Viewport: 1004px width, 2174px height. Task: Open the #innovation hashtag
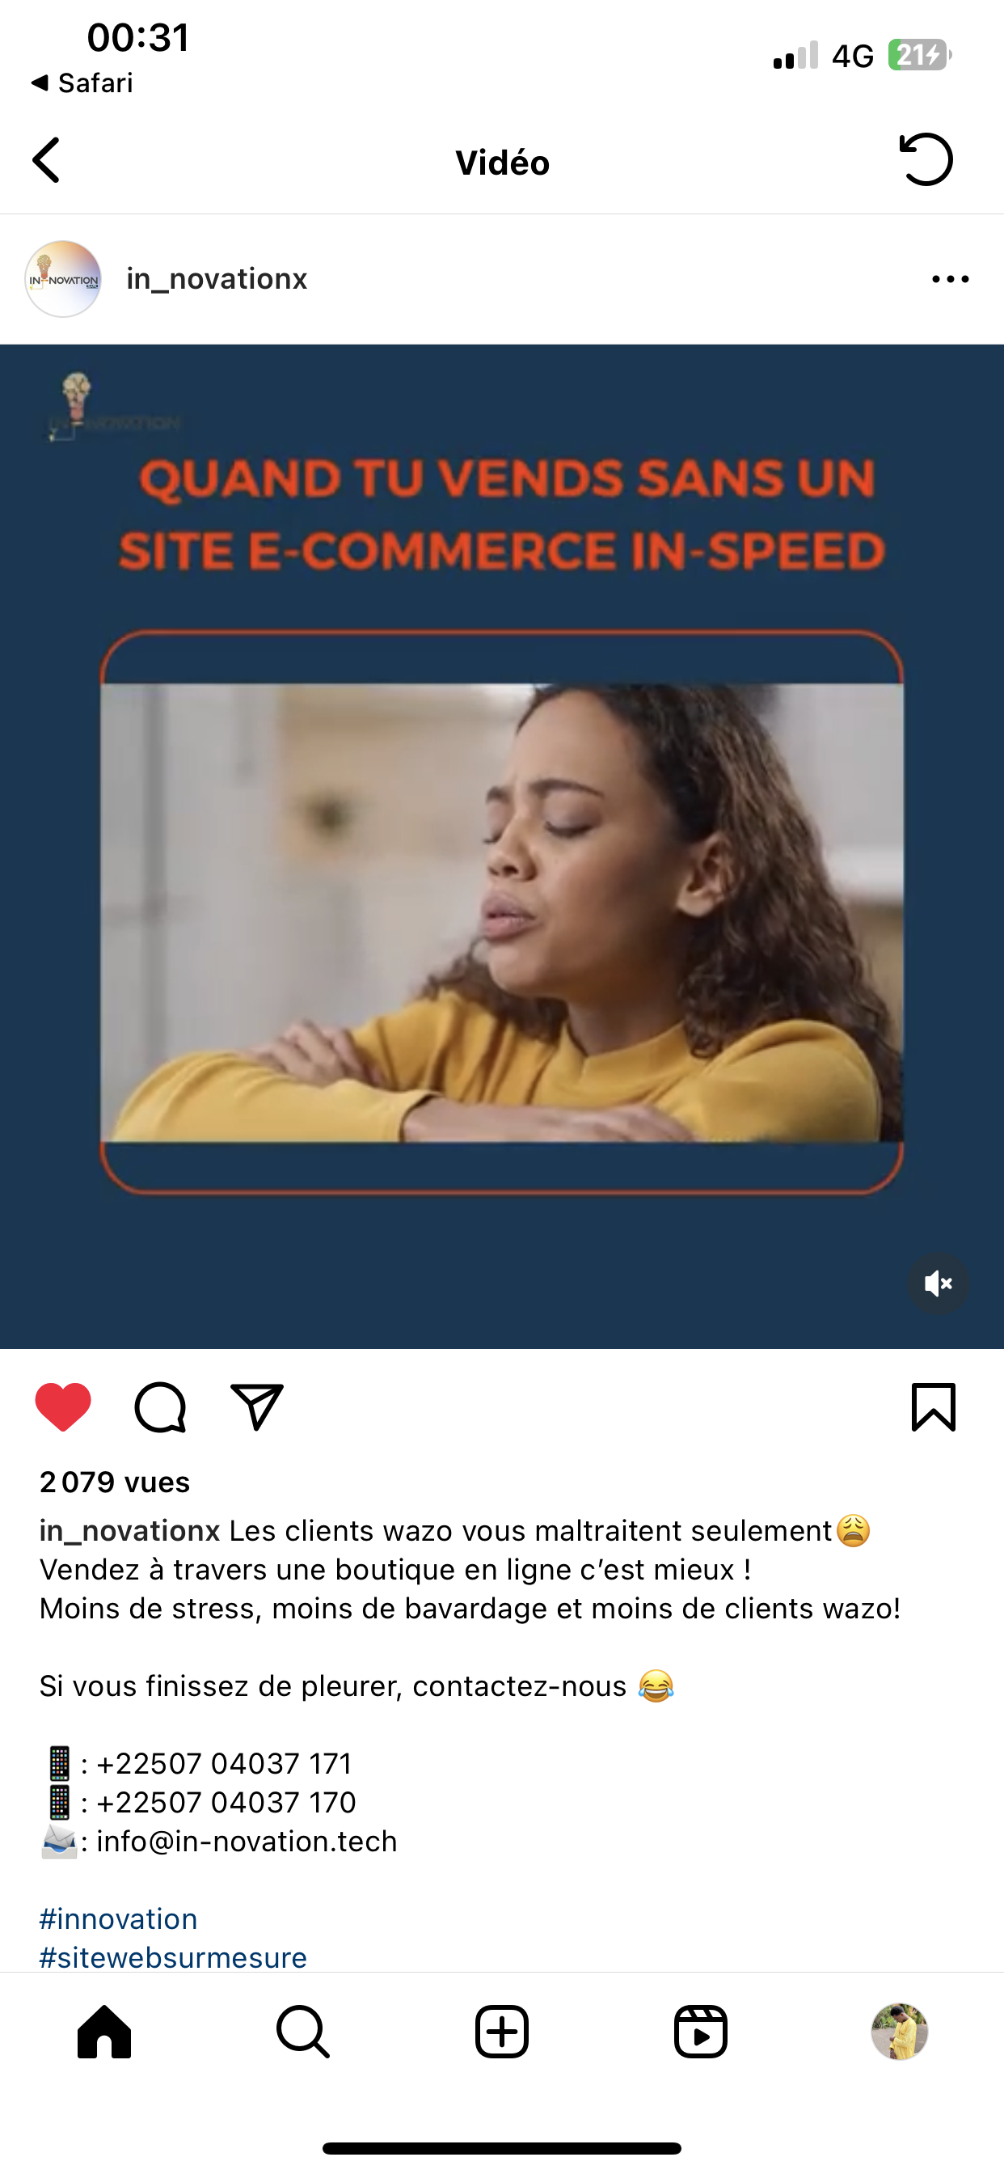coord(118,1919)
